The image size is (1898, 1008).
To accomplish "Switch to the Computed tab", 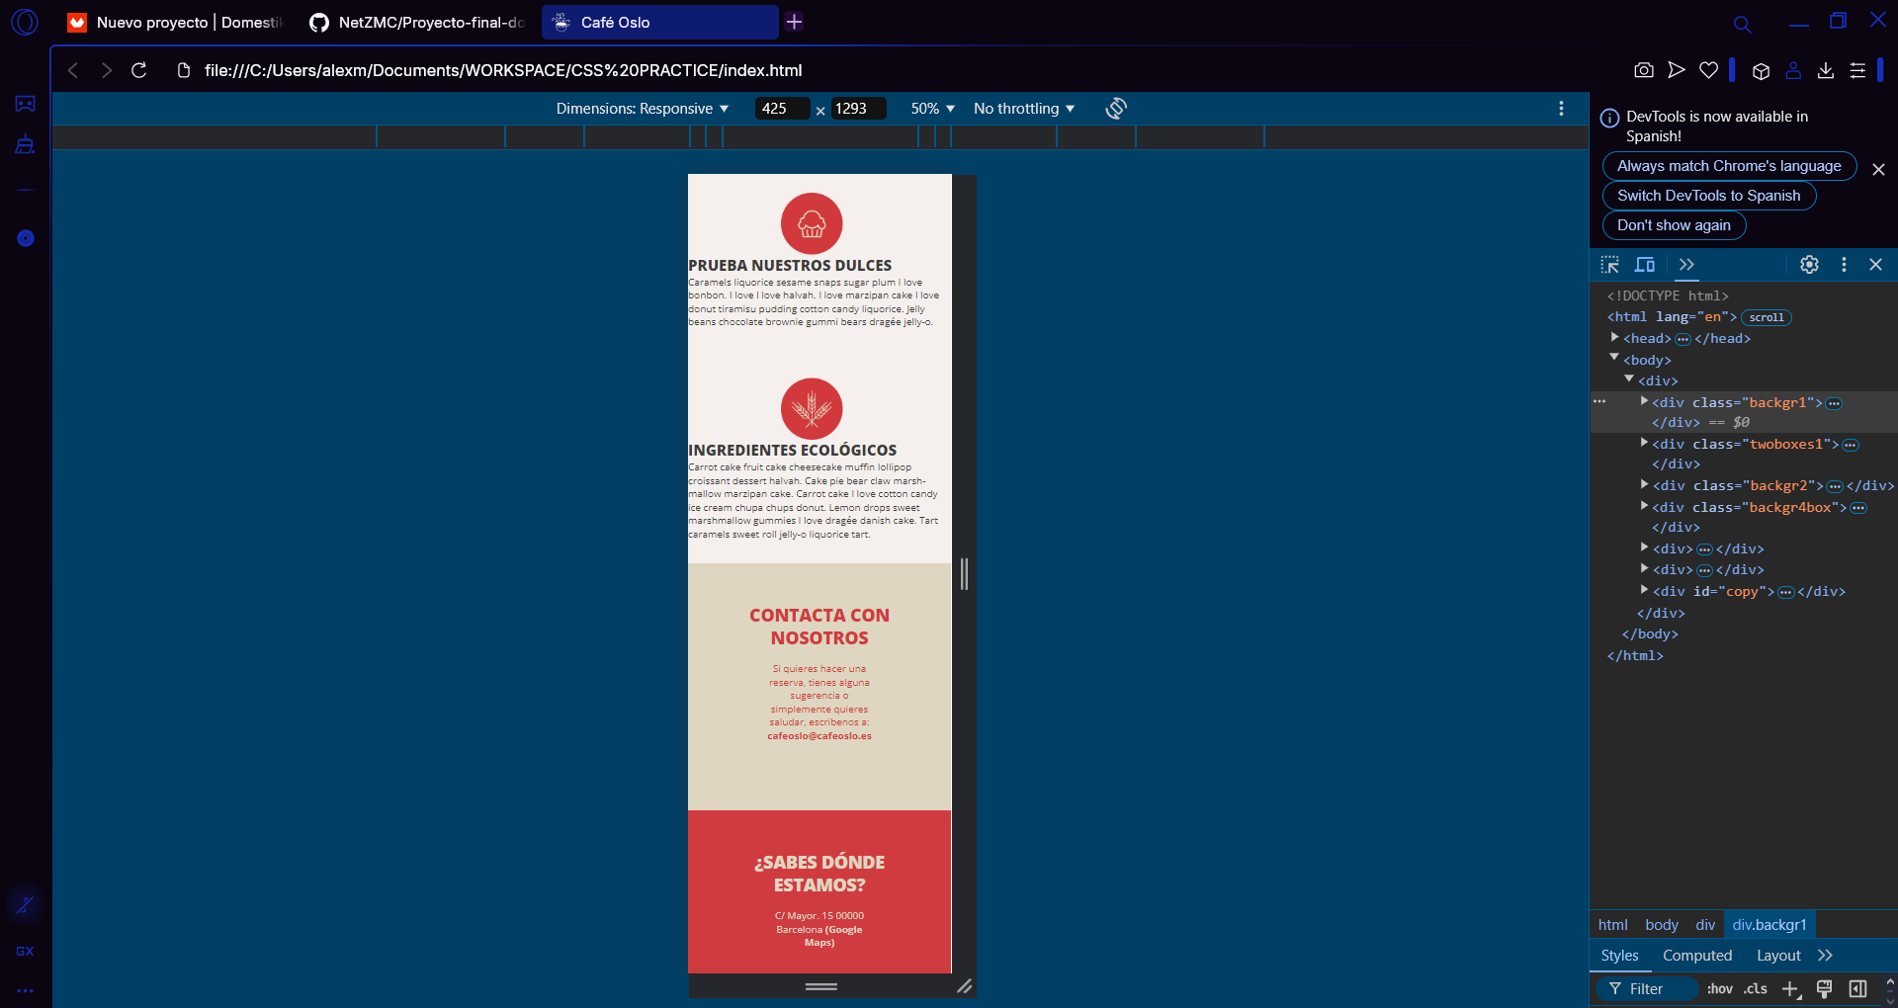I will coord(1696,956).
